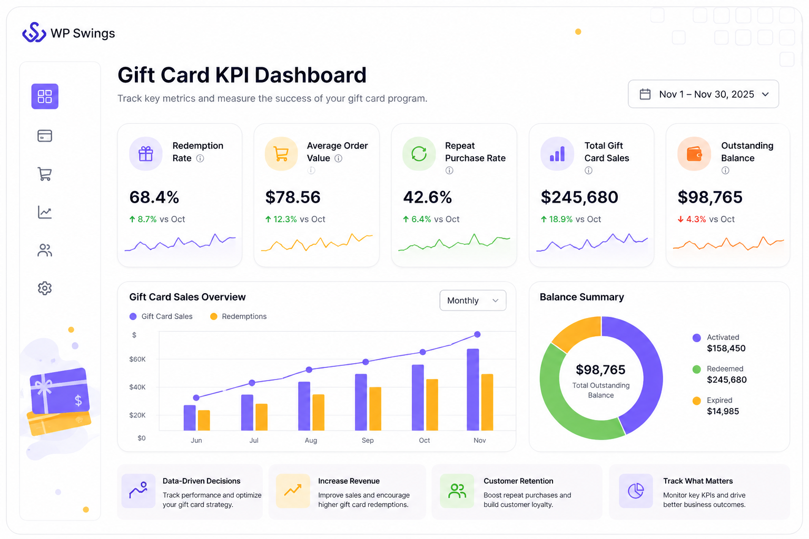This screenshot has height=539, width=809.
Task: Click the 68.4% redemption rate value
Action: [x=154, y=197]
